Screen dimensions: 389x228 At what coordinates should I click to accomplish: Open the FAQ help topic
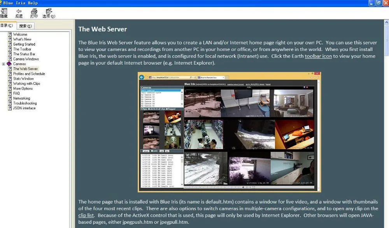(16, 93)
